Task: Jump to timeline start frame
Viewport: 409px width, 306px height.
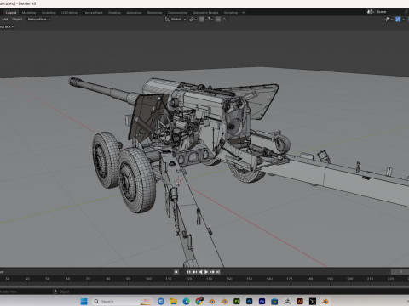Action: (x=188, y=272)
